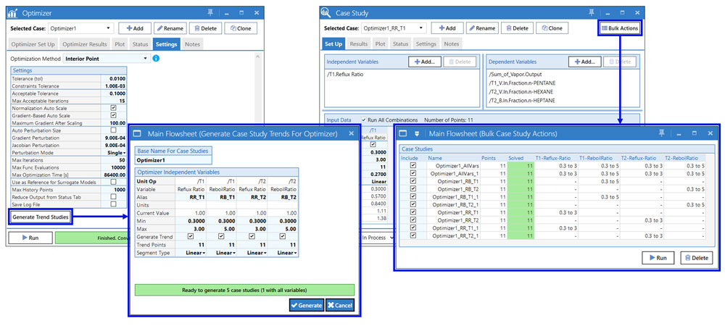Switch to Optimizer Set Up tab
The image size is (725, 326).
click(33, 44)
